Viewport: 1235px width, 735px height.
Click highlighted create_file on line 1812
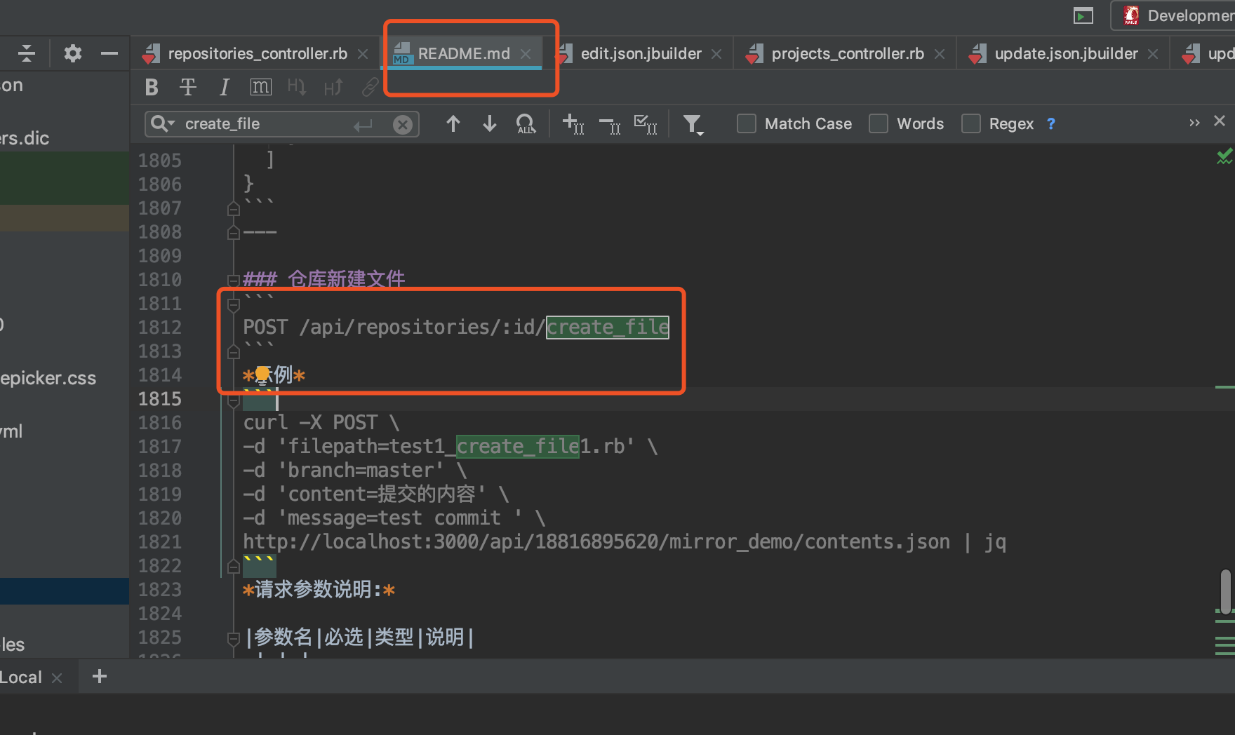[x=608, y=328]
